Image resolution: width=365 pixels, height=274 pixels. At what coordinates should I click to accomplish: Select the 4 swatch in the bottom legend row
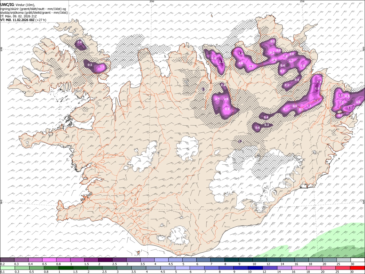[x=153, y=268]
